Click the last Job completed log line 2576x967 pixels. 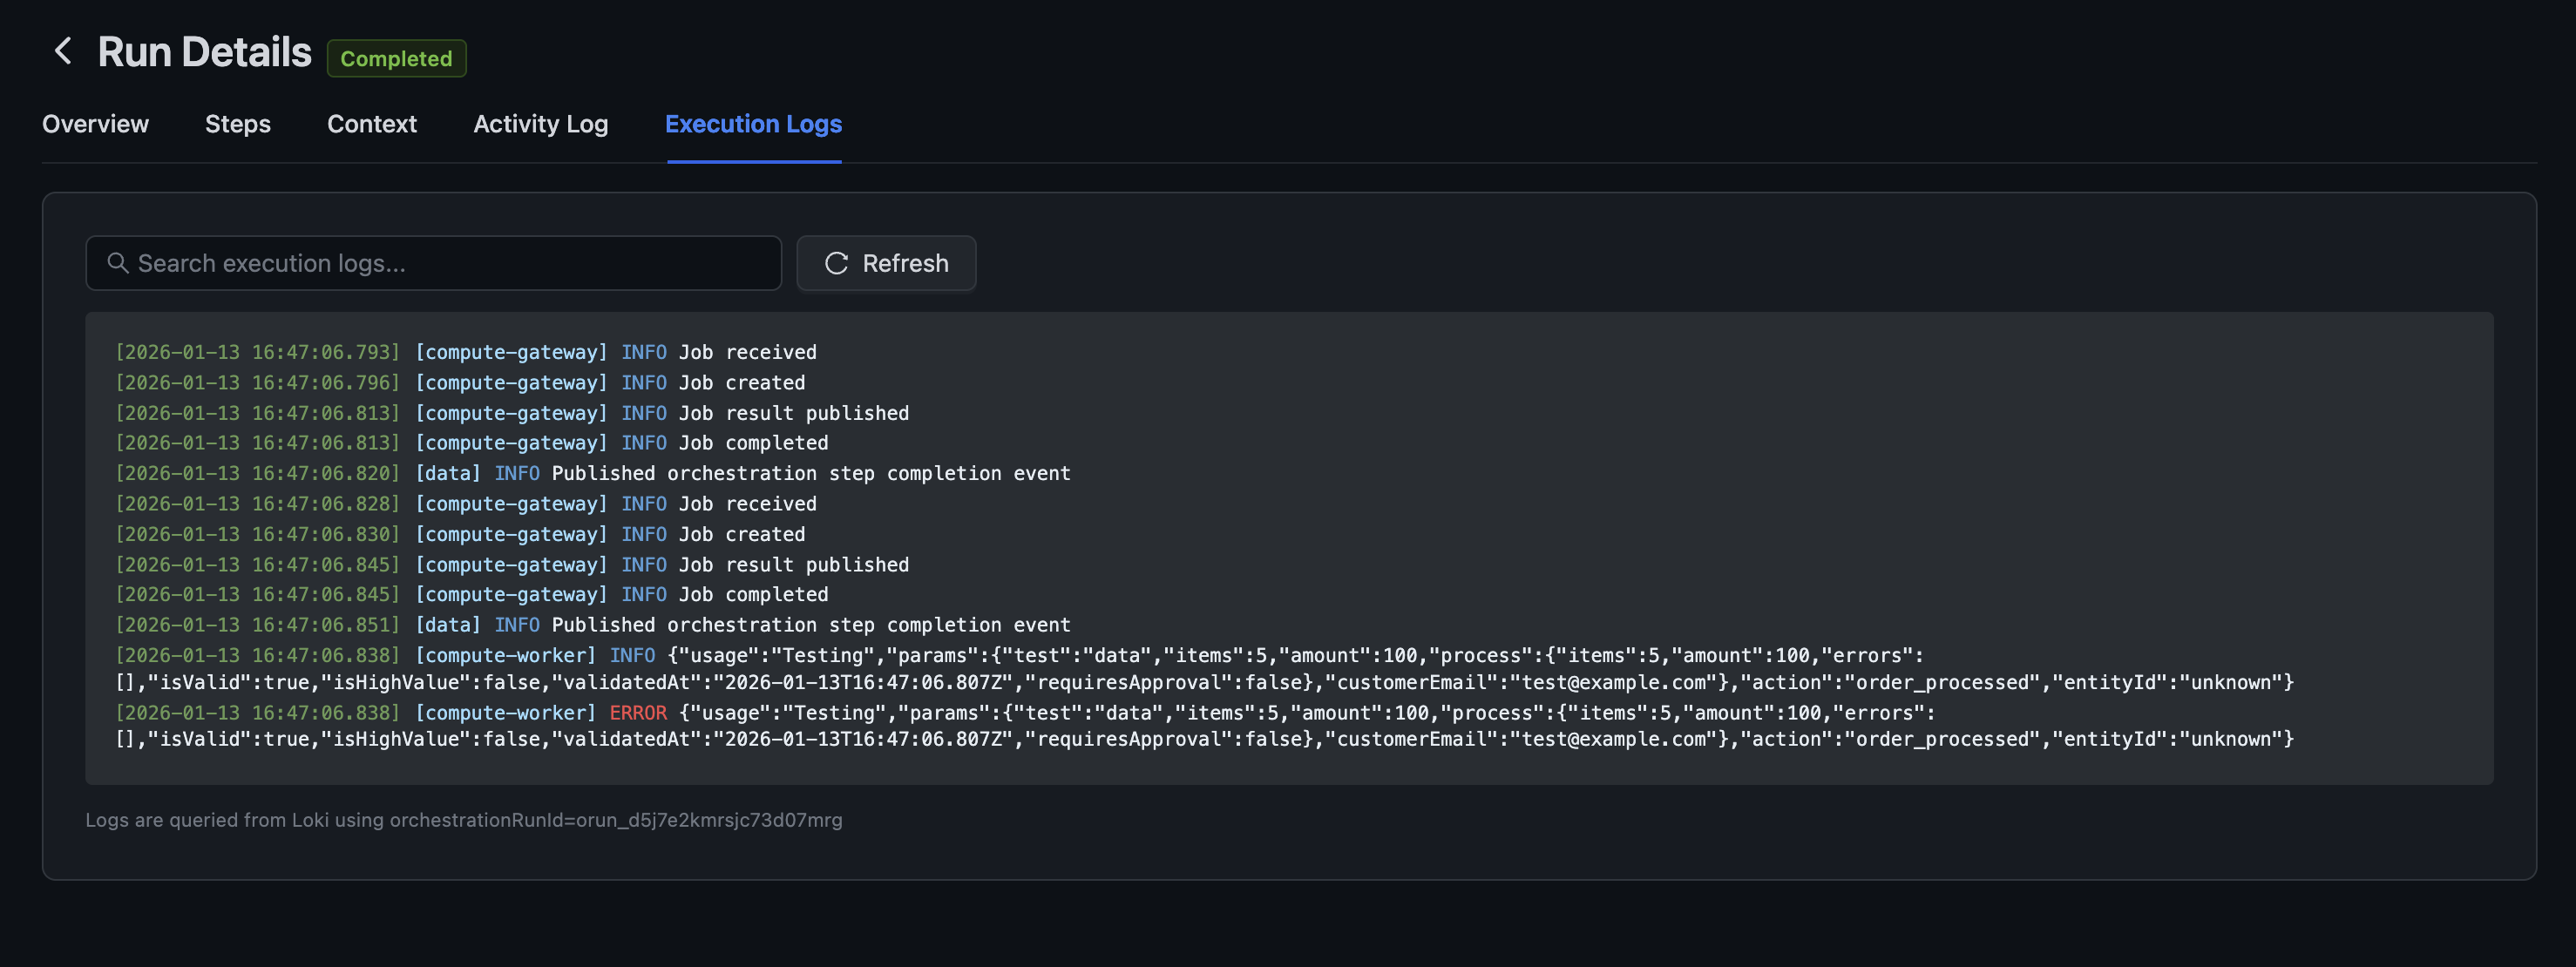(x=471, y=594)
